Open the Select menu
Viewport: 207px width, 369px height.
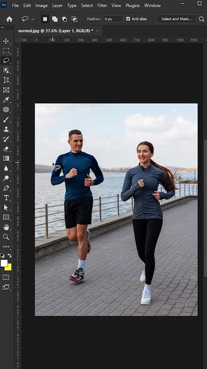tap(87, 5)
